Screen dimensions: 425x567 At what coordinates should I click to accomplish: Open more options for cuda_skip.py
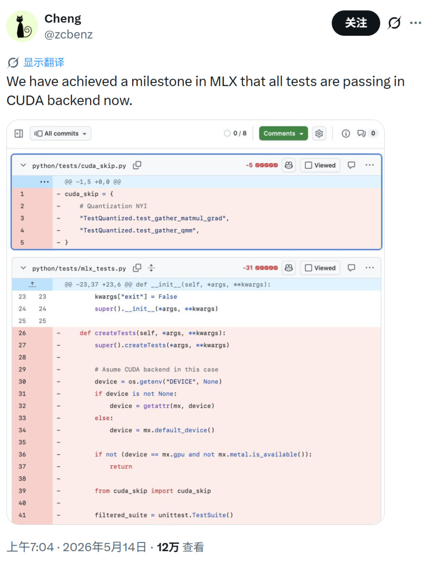[x=370, y=165]
